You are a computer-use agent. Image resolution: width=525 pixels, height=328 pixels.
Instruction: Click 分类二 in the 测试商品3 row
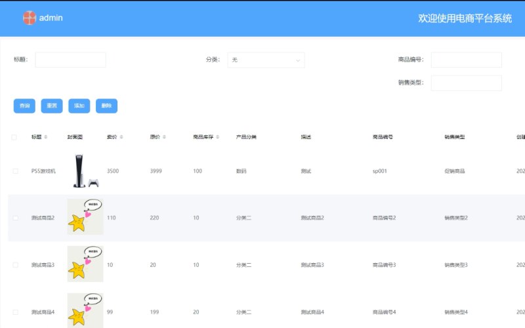243,265
